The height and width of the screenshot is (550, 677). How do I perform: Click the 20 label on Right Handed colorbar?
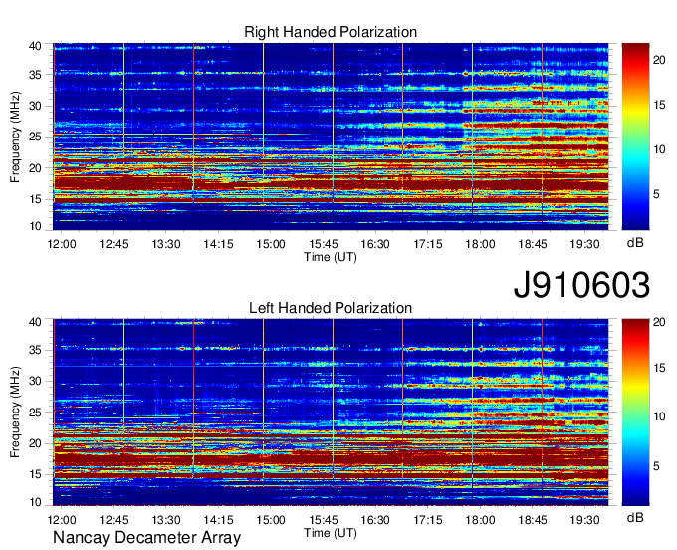[x=659, y=60]
